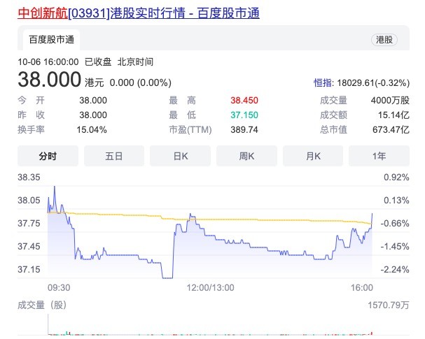Click the 成交量（股）chart label
The width and height of the screenshot is (425, 339).
pyautogui.click(x=42, y=305)
